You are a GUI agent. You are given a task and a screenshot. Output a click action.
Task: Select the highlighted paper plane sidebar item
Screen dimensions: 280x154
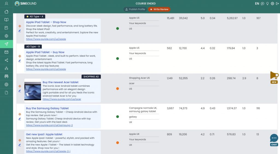point(6,44)
